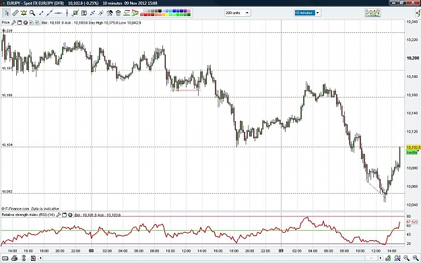Select the cursor pointer tool
Viewport: 421px width, 263px height.
(7, 13)
